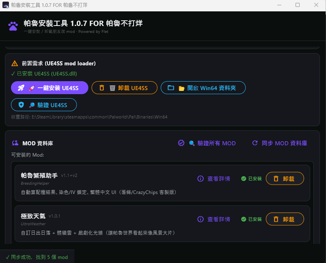Click the trash icon in 極致天氣 卸載 button
The image size is (326, 263).
click(276, 219)
